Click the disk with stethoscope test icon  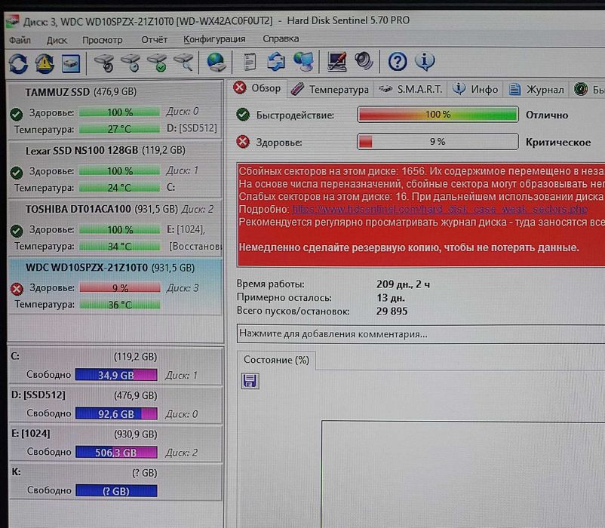point(105,63)
